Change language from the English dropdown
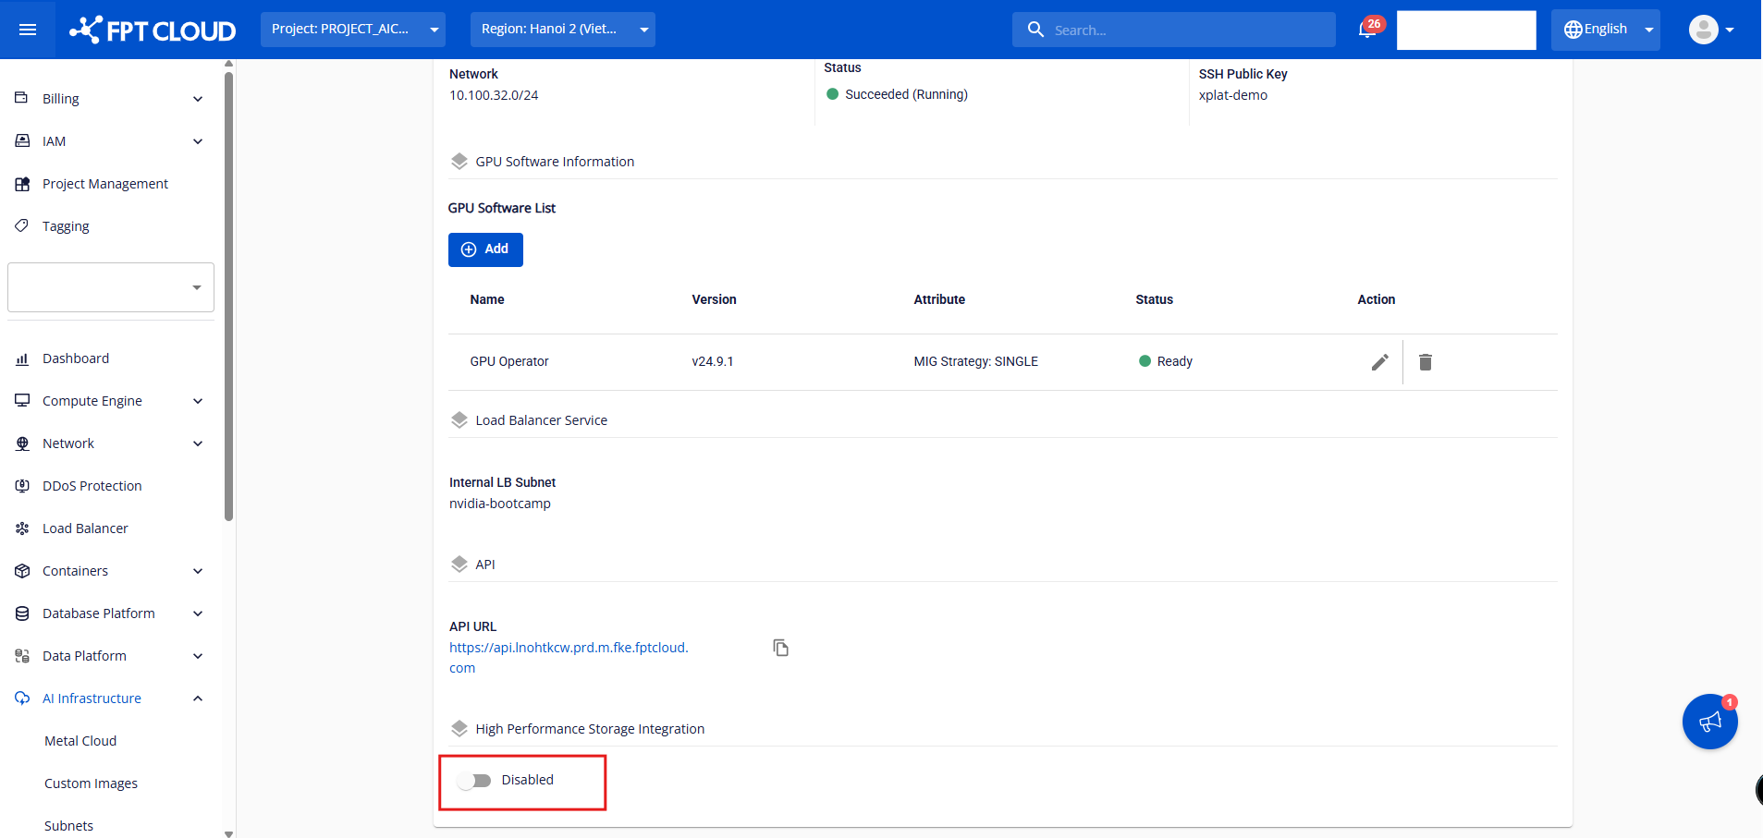This screenshot has width=1763, height=838. tap(1605, 30)
